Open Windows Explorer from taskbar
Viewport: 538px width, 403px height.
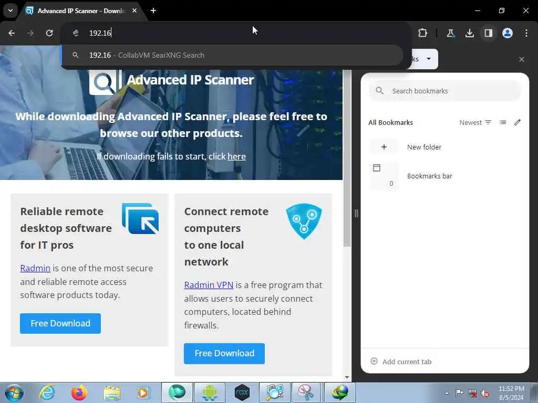[x=112, y=393]
